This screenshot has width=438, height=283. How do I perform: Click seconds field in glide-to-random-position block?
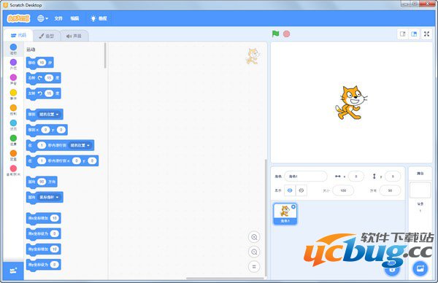pyautogui.click(x=42, y=145)
